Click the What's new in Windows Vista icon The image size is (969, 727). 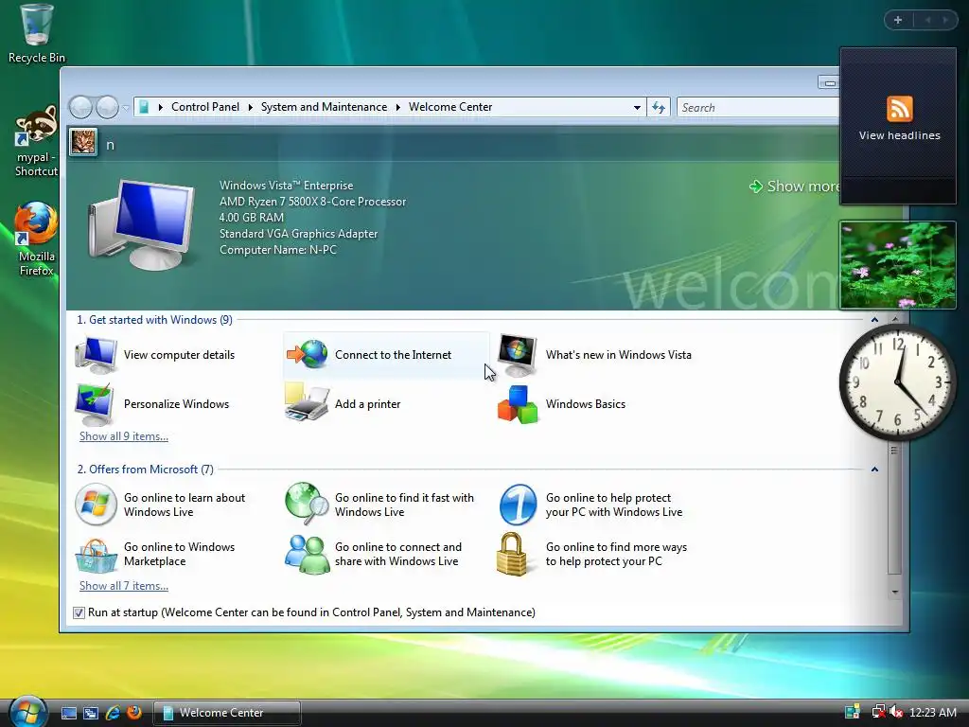518,355
